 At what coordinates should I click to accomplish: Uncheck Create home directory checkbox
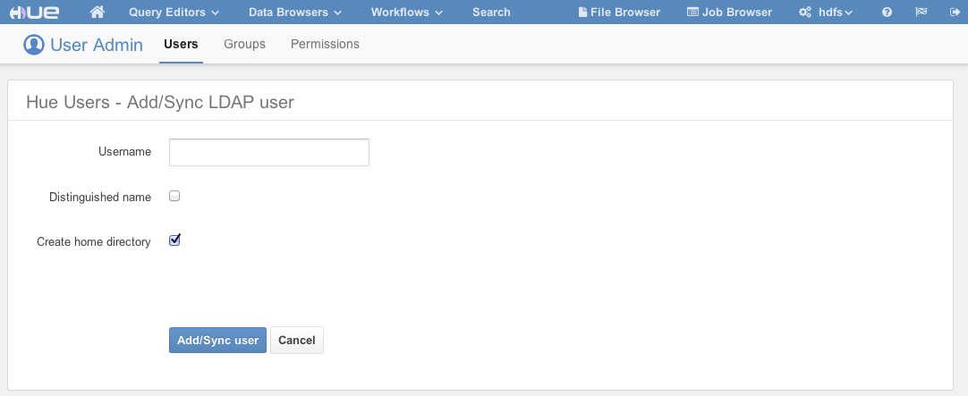174,240
